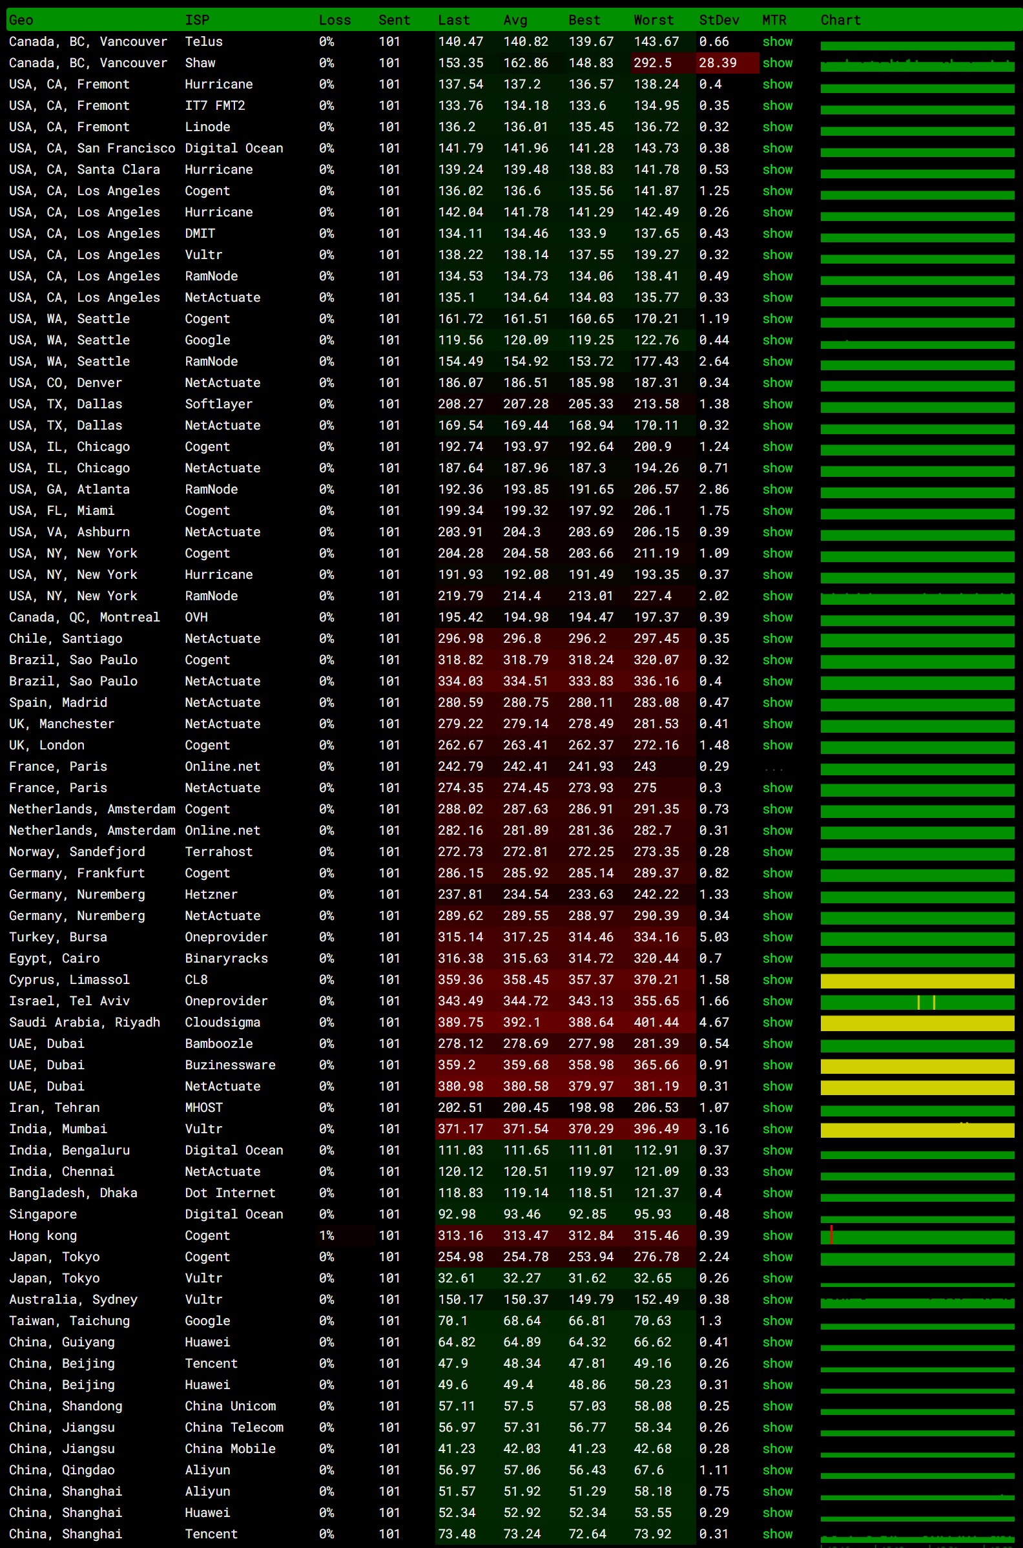Screen dimensions: 1023x1548
Task: Select the Australia, Sydney geo cell
Action: pos(73,1299)
